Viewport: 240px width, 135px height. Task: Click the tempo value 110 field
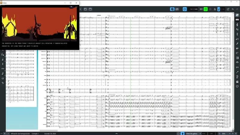[222, 9]
